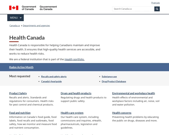
Task: Switch language to Français
Action: coord(155,3)
